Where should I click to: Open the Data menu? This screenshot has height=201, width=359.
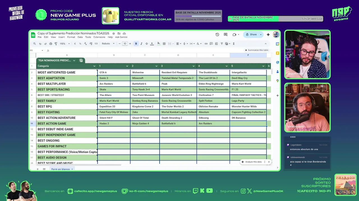(80, 37)
